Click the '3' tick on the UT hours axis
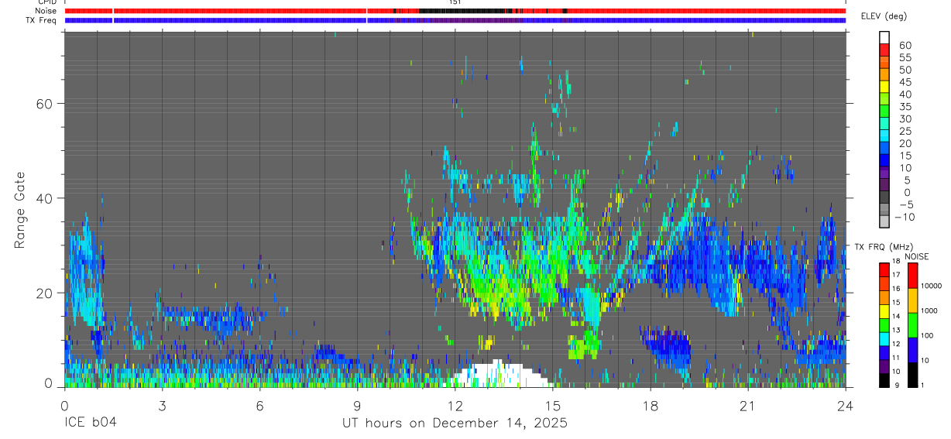 tap(162, 405)
